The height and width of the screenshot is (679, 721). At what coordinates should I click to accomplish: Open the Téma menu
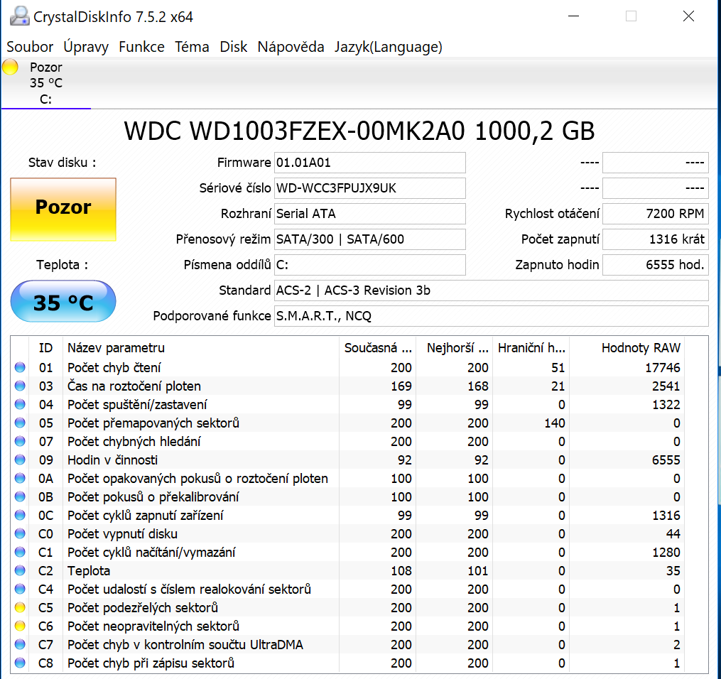(192, 47)
